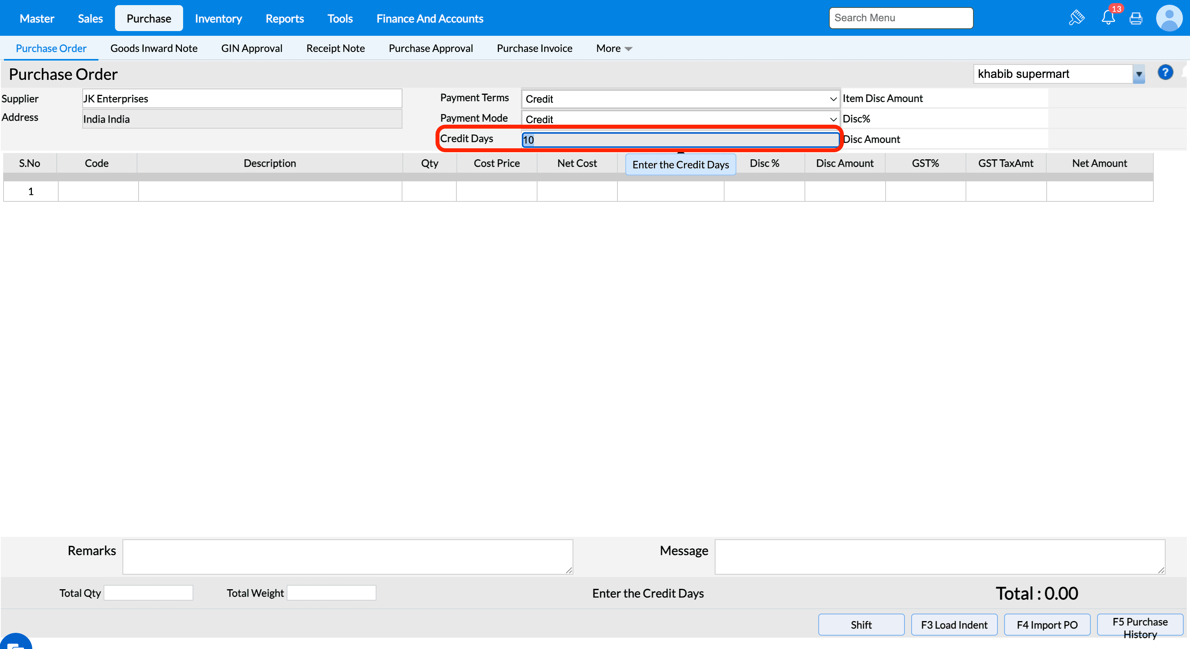1190x649 pixels.
Task: Click the blue help question icon
Action: click(x=1164, y=72)
